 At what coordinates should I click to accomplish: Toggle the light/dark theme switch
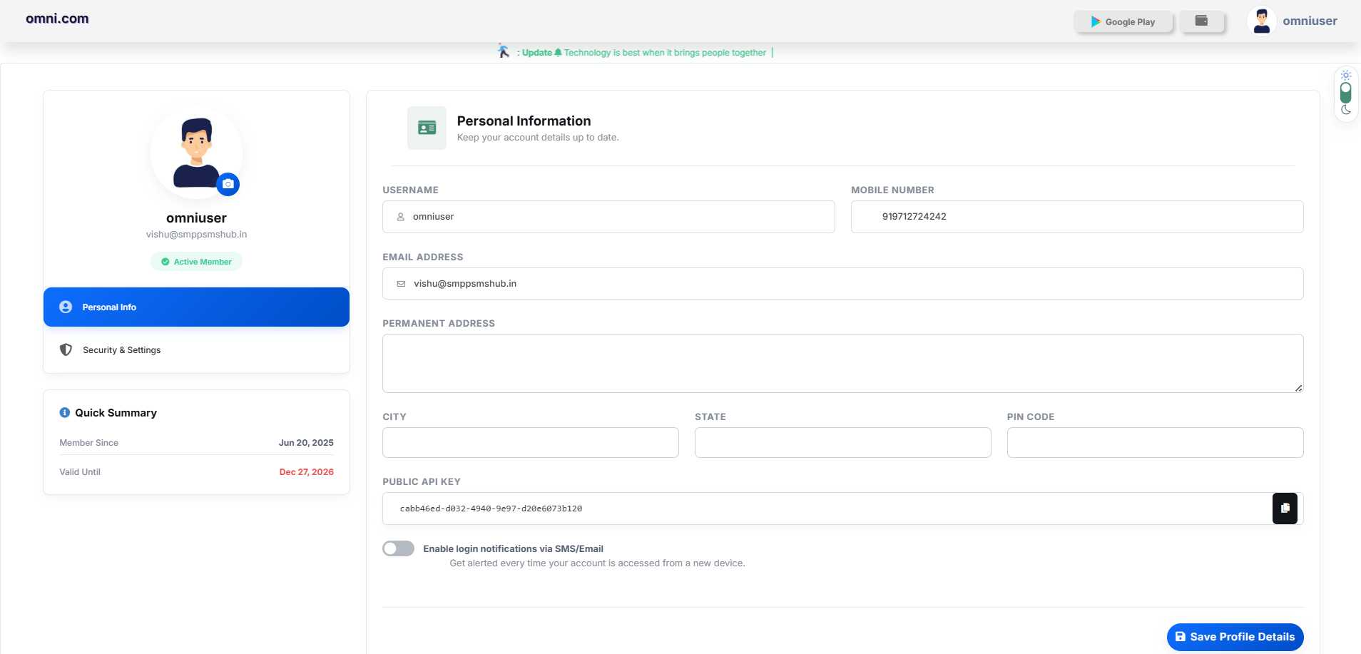point(1345,93)
